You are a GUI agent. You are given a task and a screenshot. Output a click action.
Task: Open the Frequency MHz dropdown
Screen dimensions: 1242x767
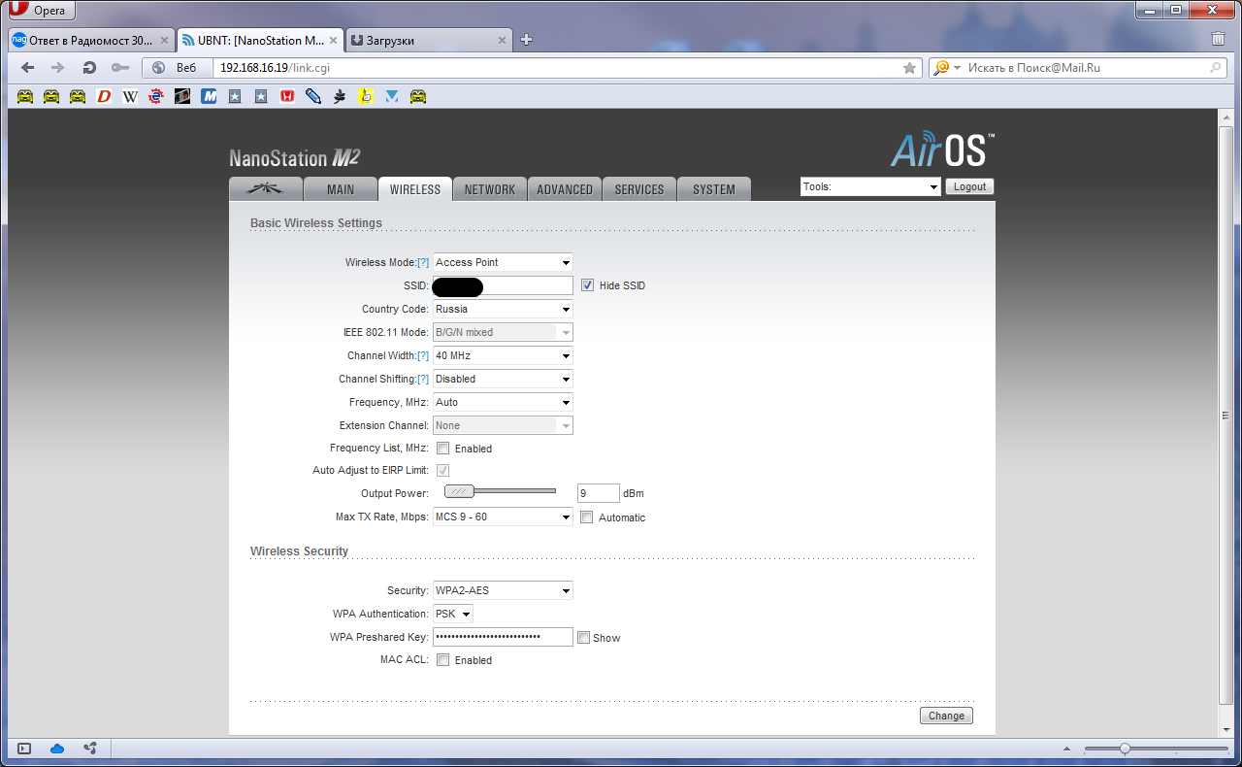coord(503,402)
